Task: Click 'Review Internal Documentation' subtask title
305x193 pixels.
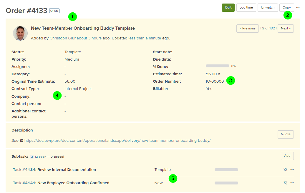Action: (67, 170)
